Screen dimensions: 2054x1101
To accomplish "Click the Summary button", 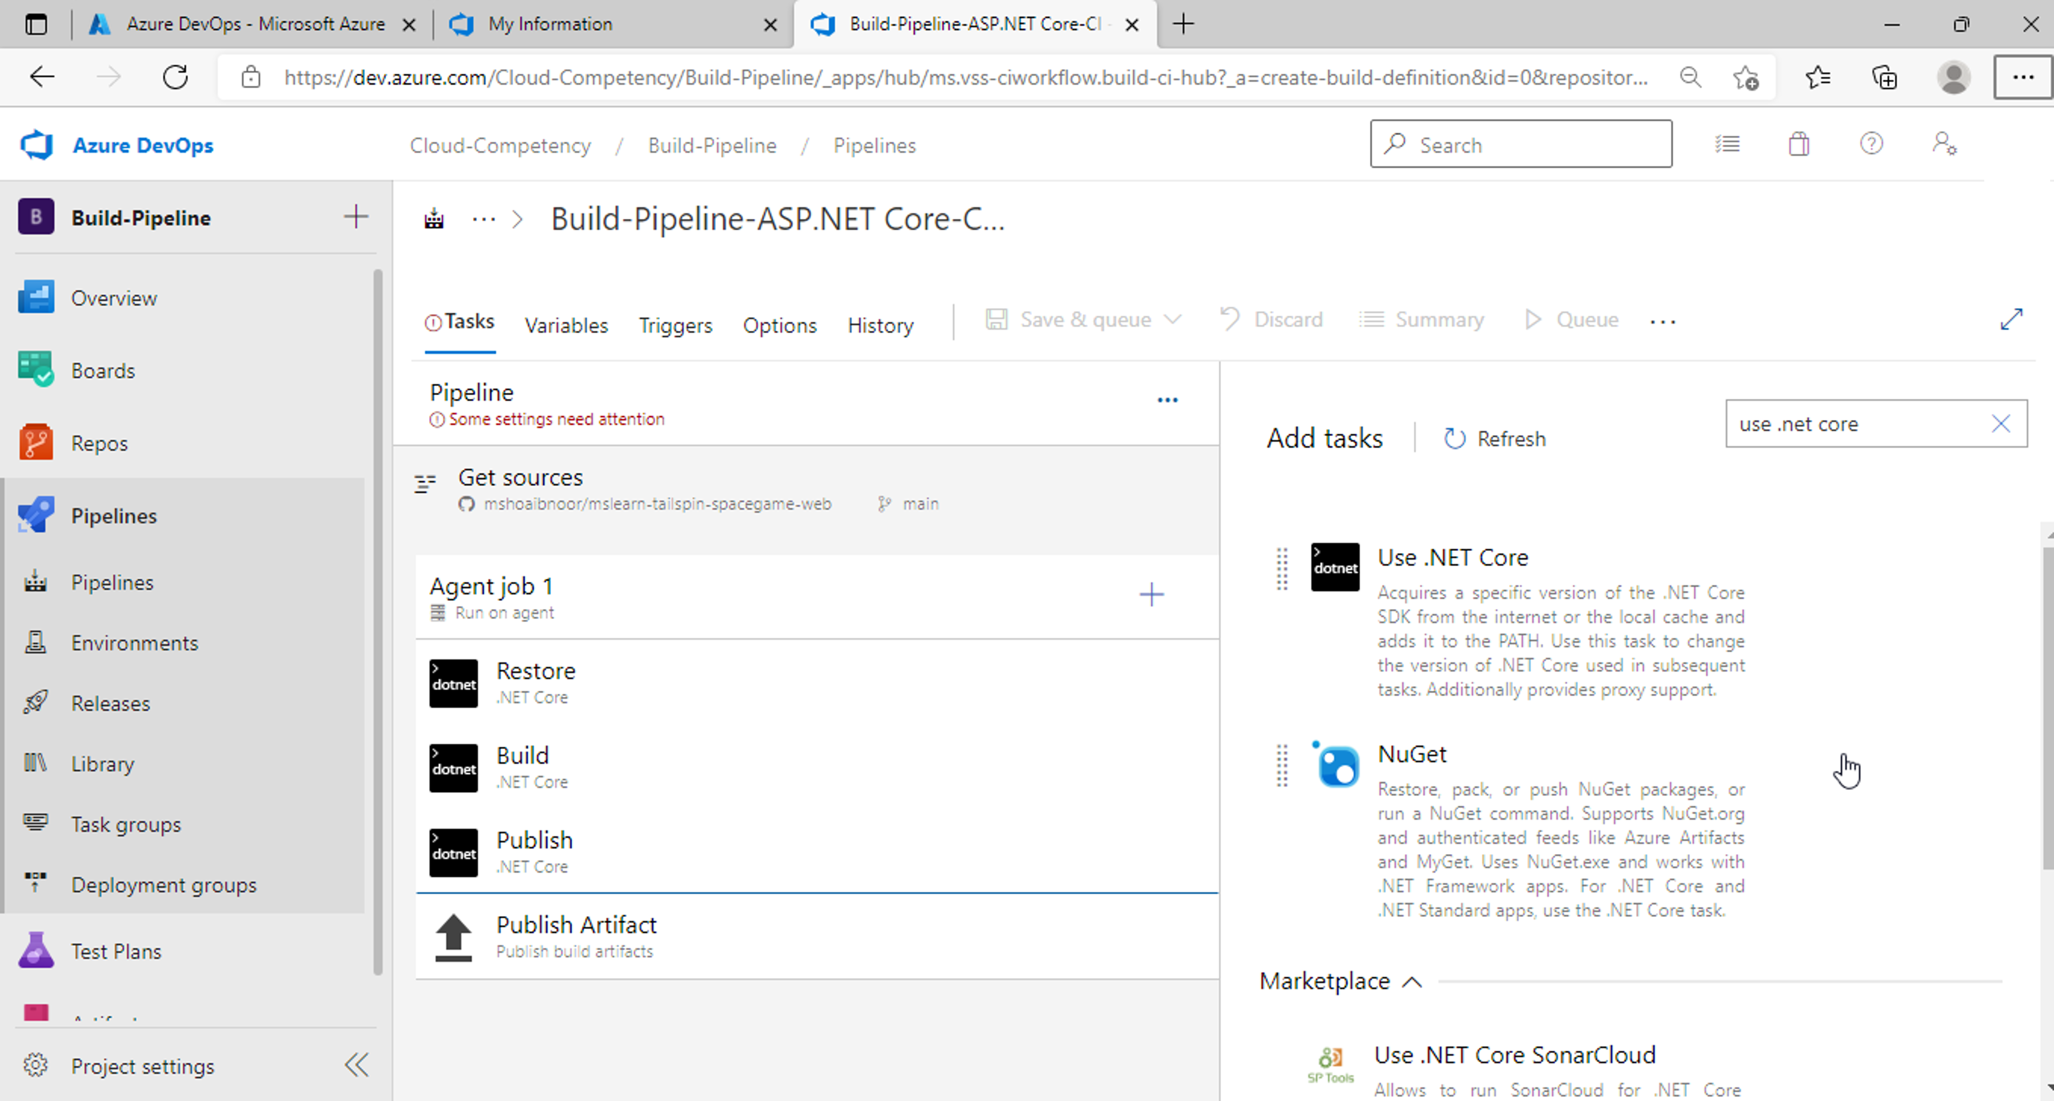I will [x=1422, y=320].
